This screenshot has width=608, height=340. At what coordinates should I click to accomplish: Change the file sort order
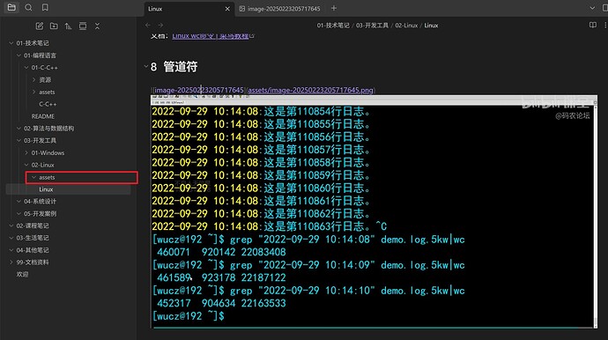pyautogui.click(x=68, y=26)
